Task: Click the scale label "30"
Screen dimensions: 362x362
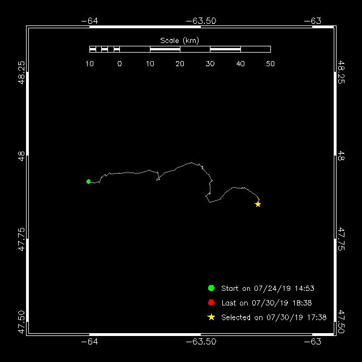Action: (210, 64)
